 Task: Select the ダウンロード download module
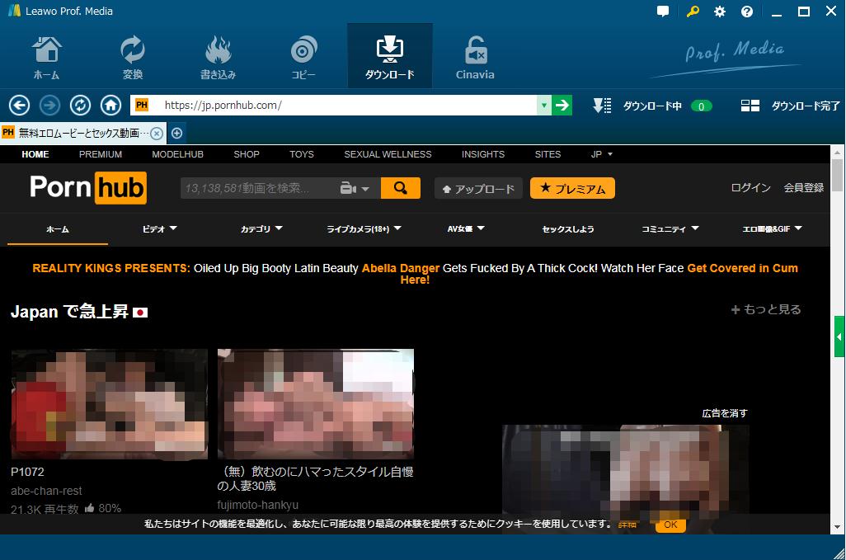coord(389,56)
